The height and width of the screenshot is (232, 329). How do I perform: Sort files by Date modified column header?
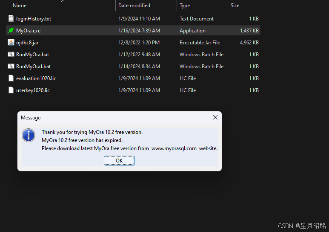(x=134, y=6)
